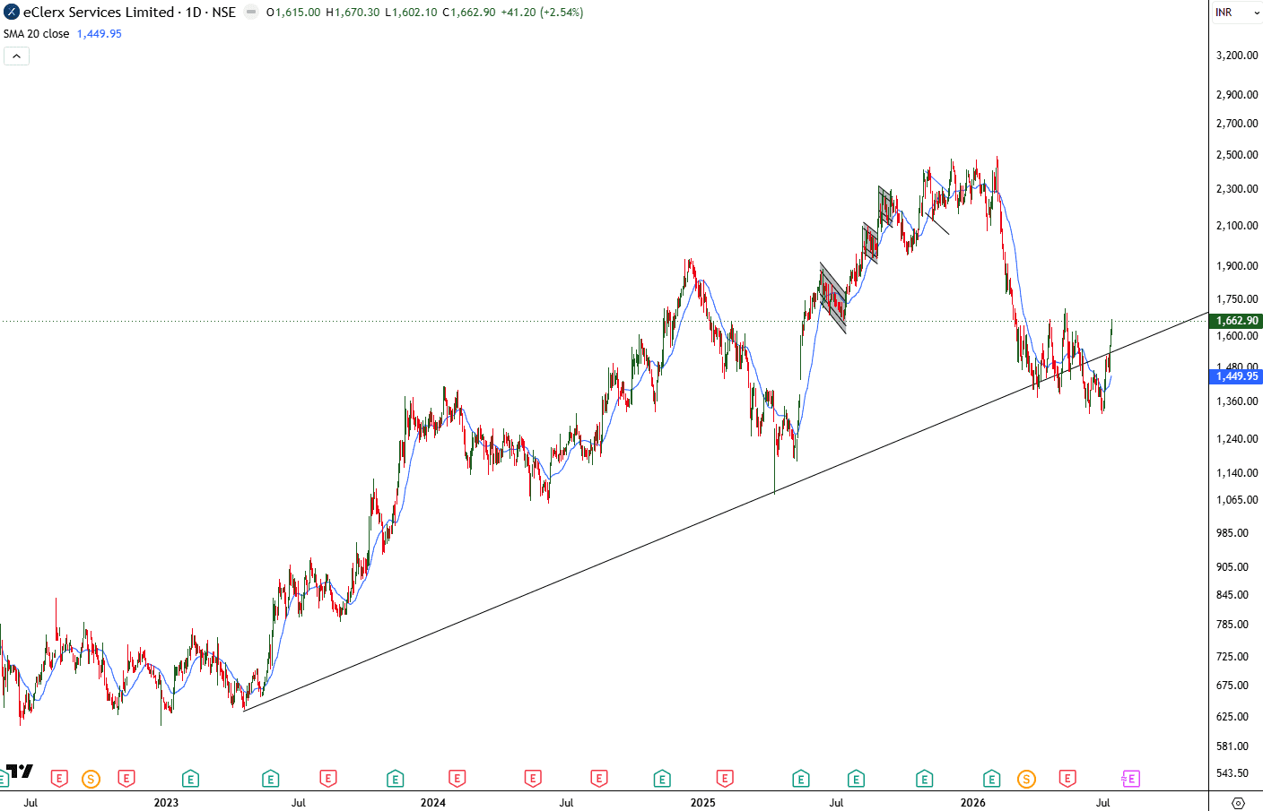Click the 1,240.00 price axis label
This screenshot has height=811, width=1263.
(1237, 439)
